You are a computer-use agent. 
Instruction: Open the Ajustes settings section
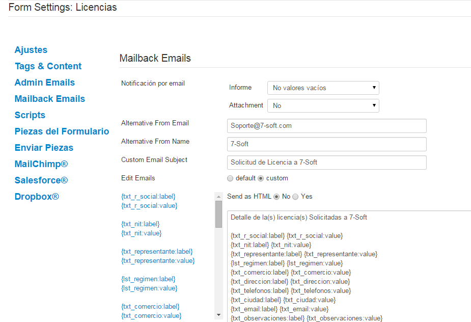[x=31, y=50]
